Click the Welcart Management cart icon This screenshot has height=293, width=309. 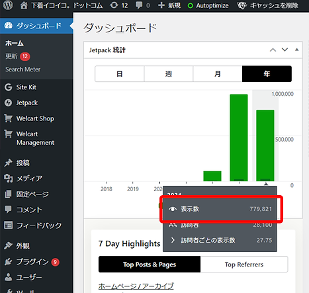(x=9, y=134)
